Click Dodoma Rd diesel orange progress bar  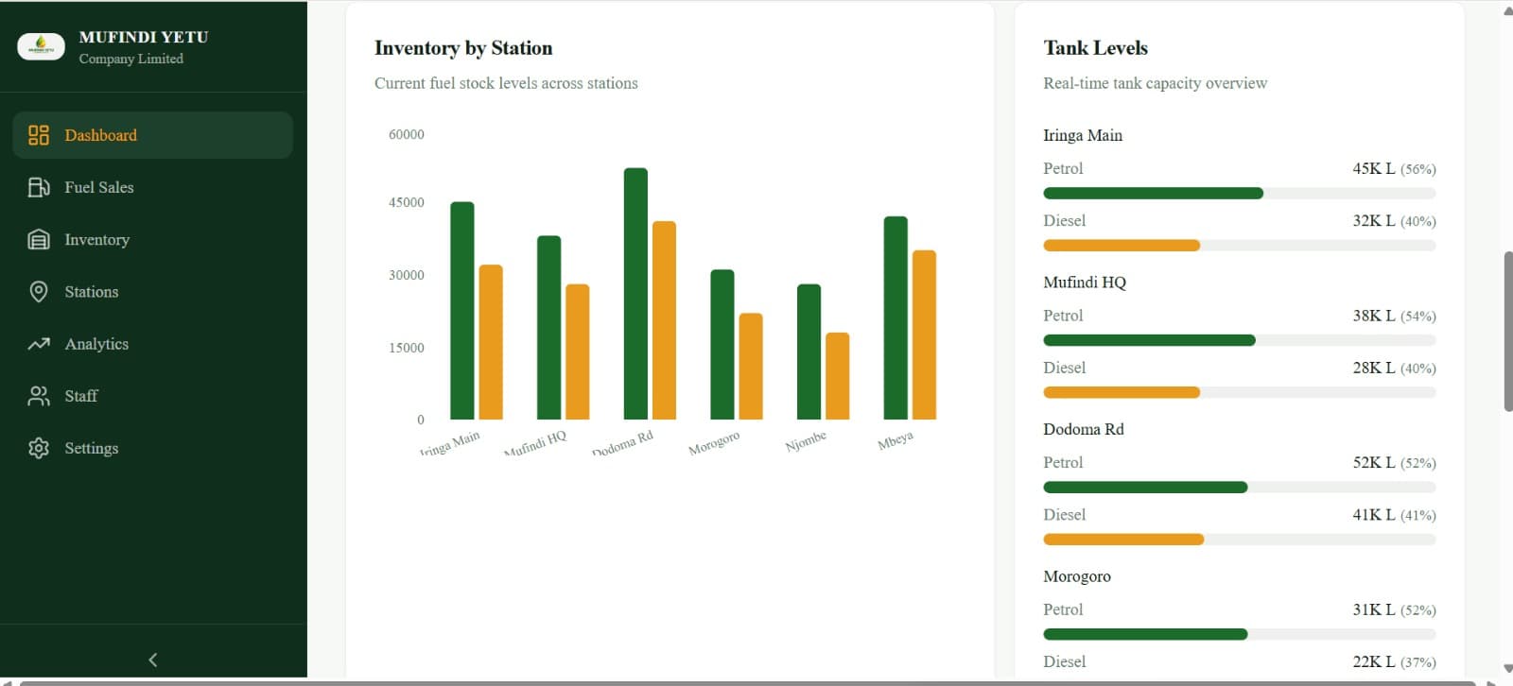(x=1122, y=540)
